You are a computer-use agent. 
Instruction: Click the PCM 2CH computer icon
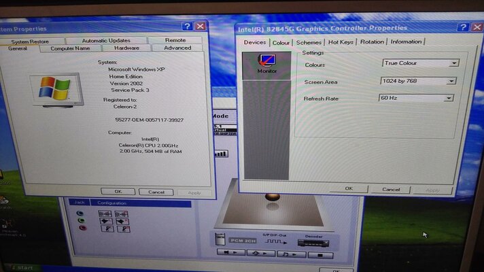click(220, 239)
